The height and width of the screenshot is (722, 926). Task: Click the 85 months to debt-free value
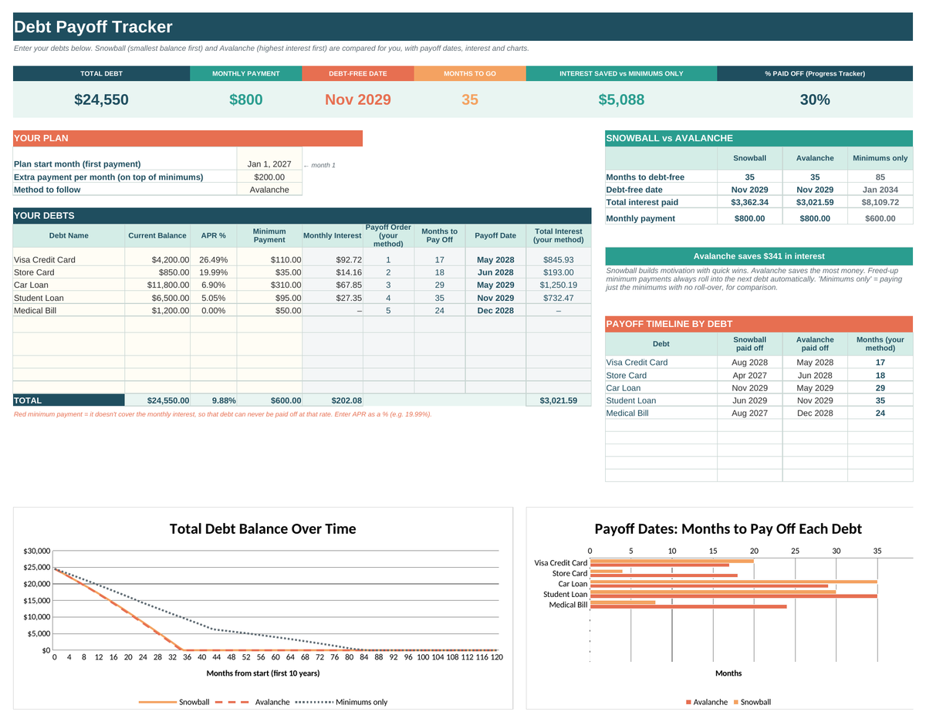[880, 177]
